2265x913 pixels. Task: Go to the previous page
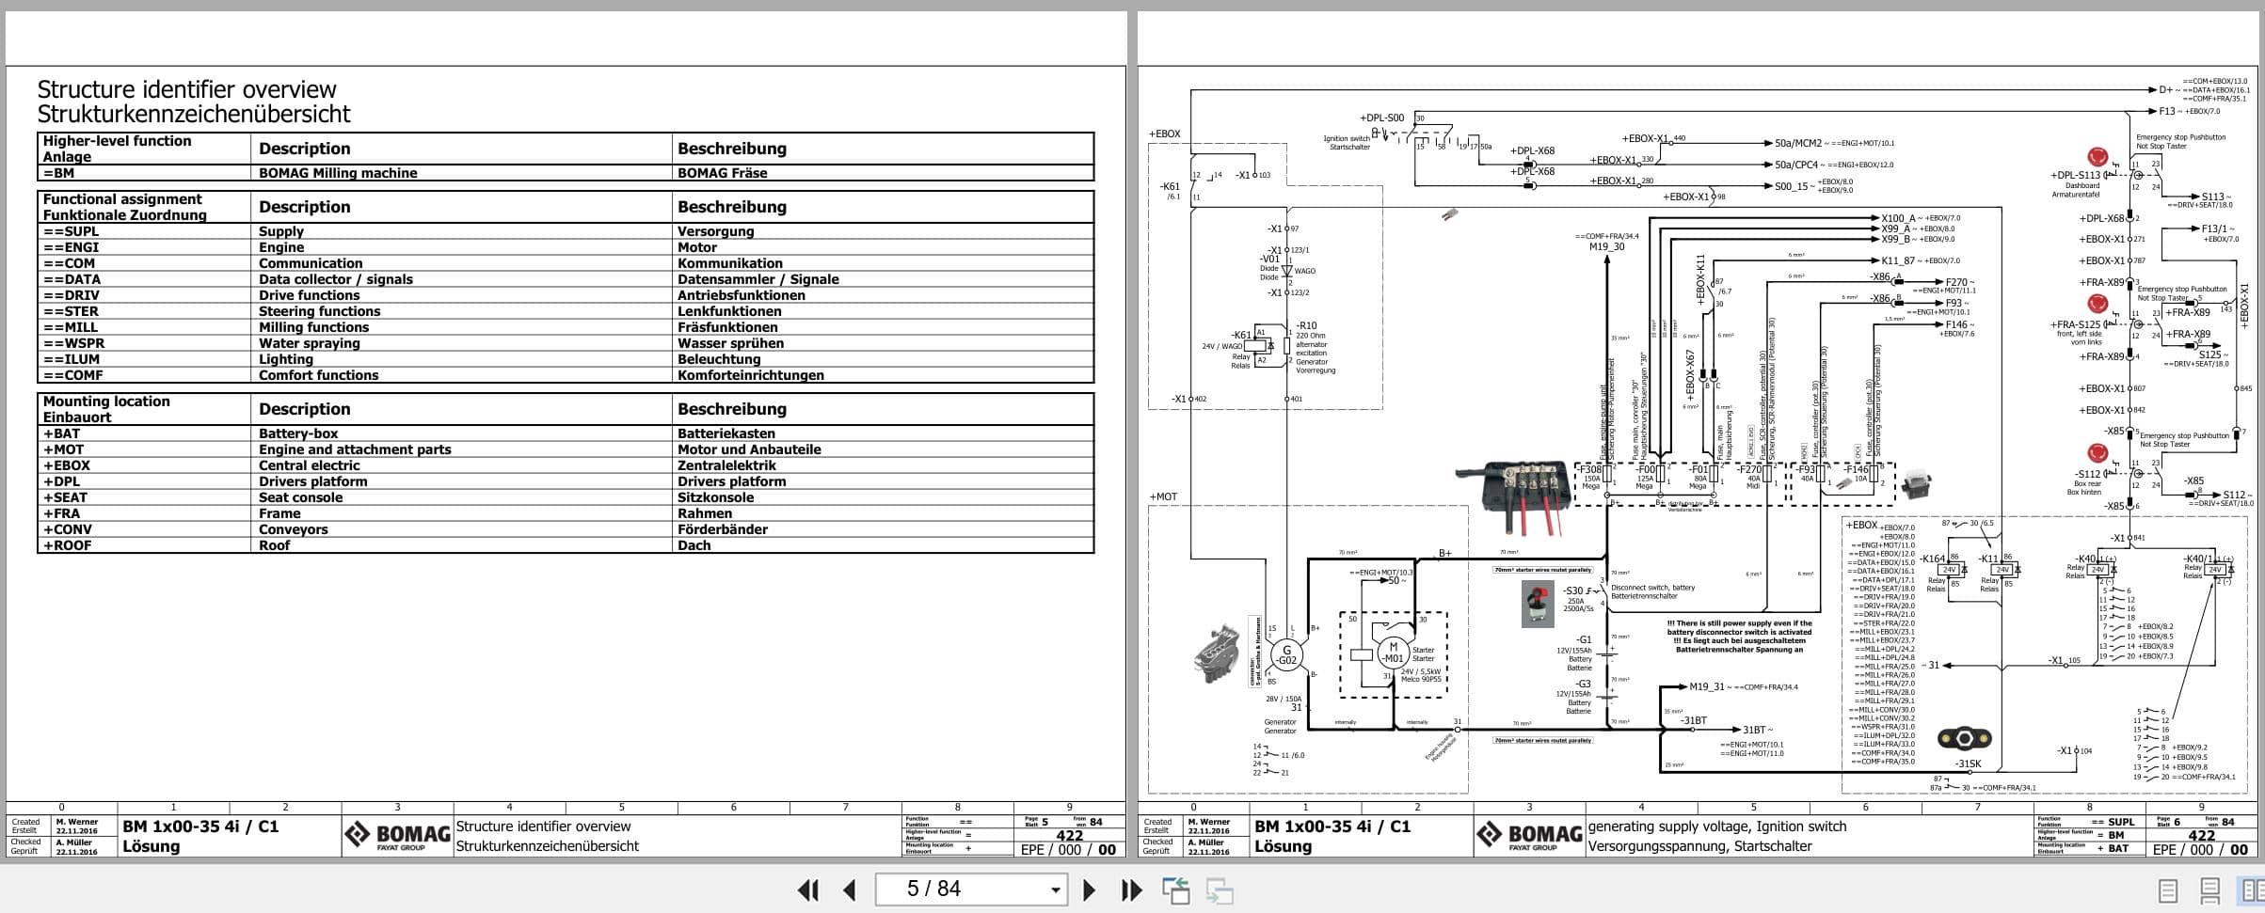850,889
